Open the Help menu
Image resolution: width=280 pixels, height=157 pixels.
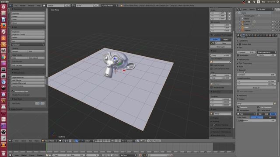(38, 6)
